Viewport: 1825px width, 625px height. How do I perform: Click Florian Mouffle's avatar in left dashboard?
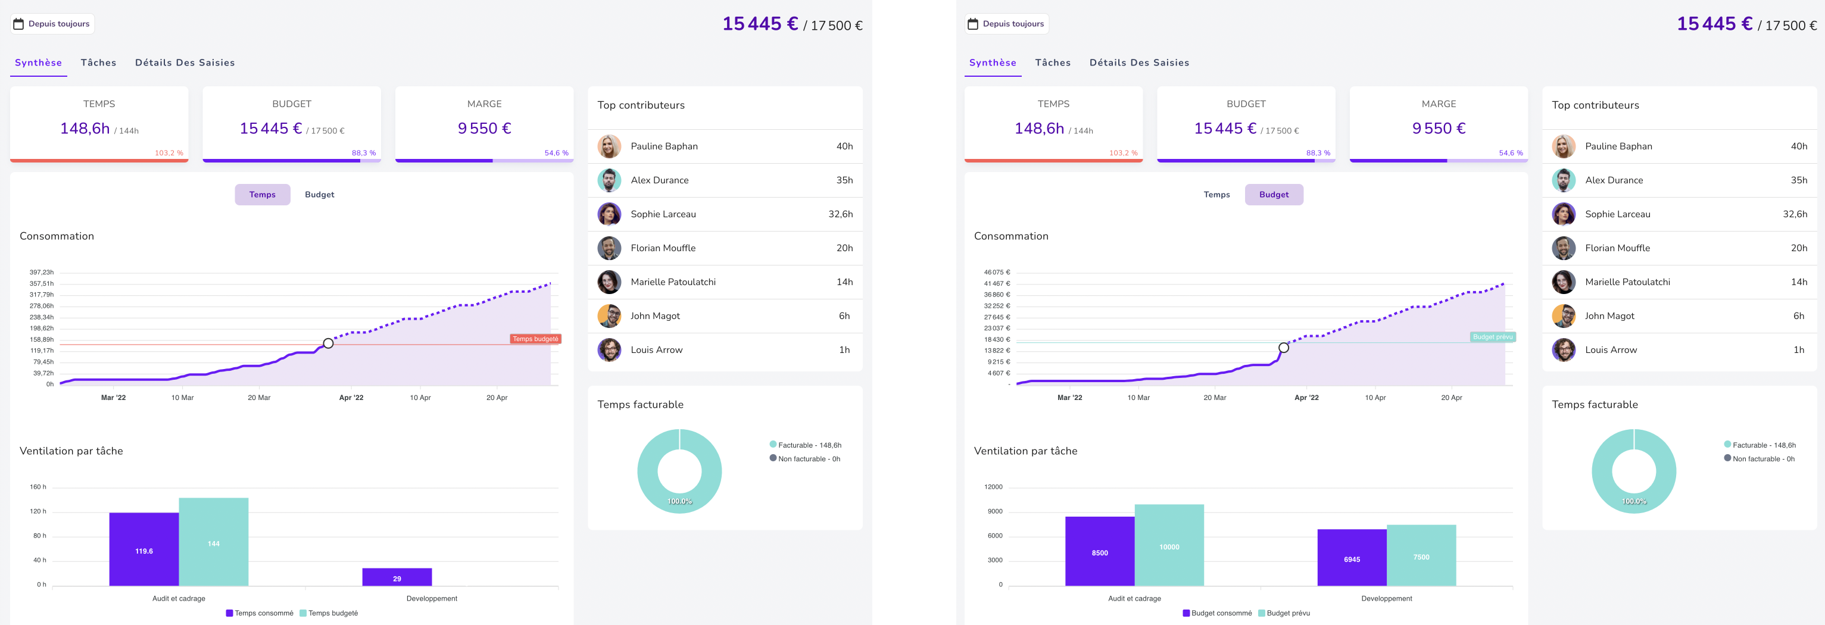(609, 249)
